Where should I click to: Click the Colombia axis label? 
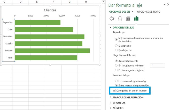coord(8,36)
